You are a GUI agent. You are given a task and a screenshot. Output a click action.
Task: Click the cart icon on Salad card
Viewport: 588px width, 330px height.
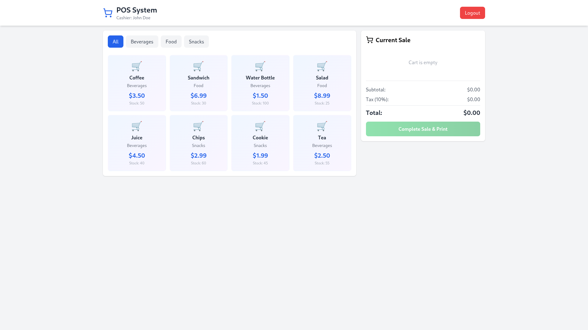point(322,66)
